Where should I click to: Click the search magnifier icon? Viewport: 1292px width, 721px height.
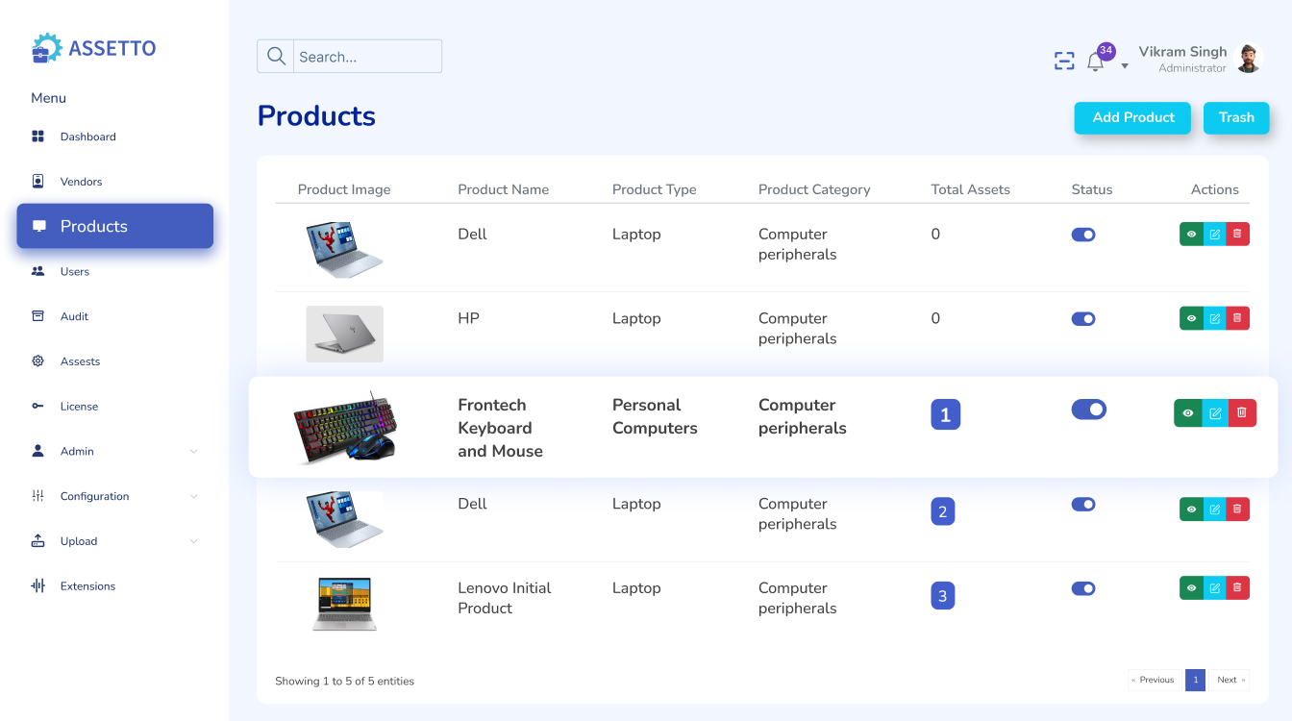pos(276,57)
